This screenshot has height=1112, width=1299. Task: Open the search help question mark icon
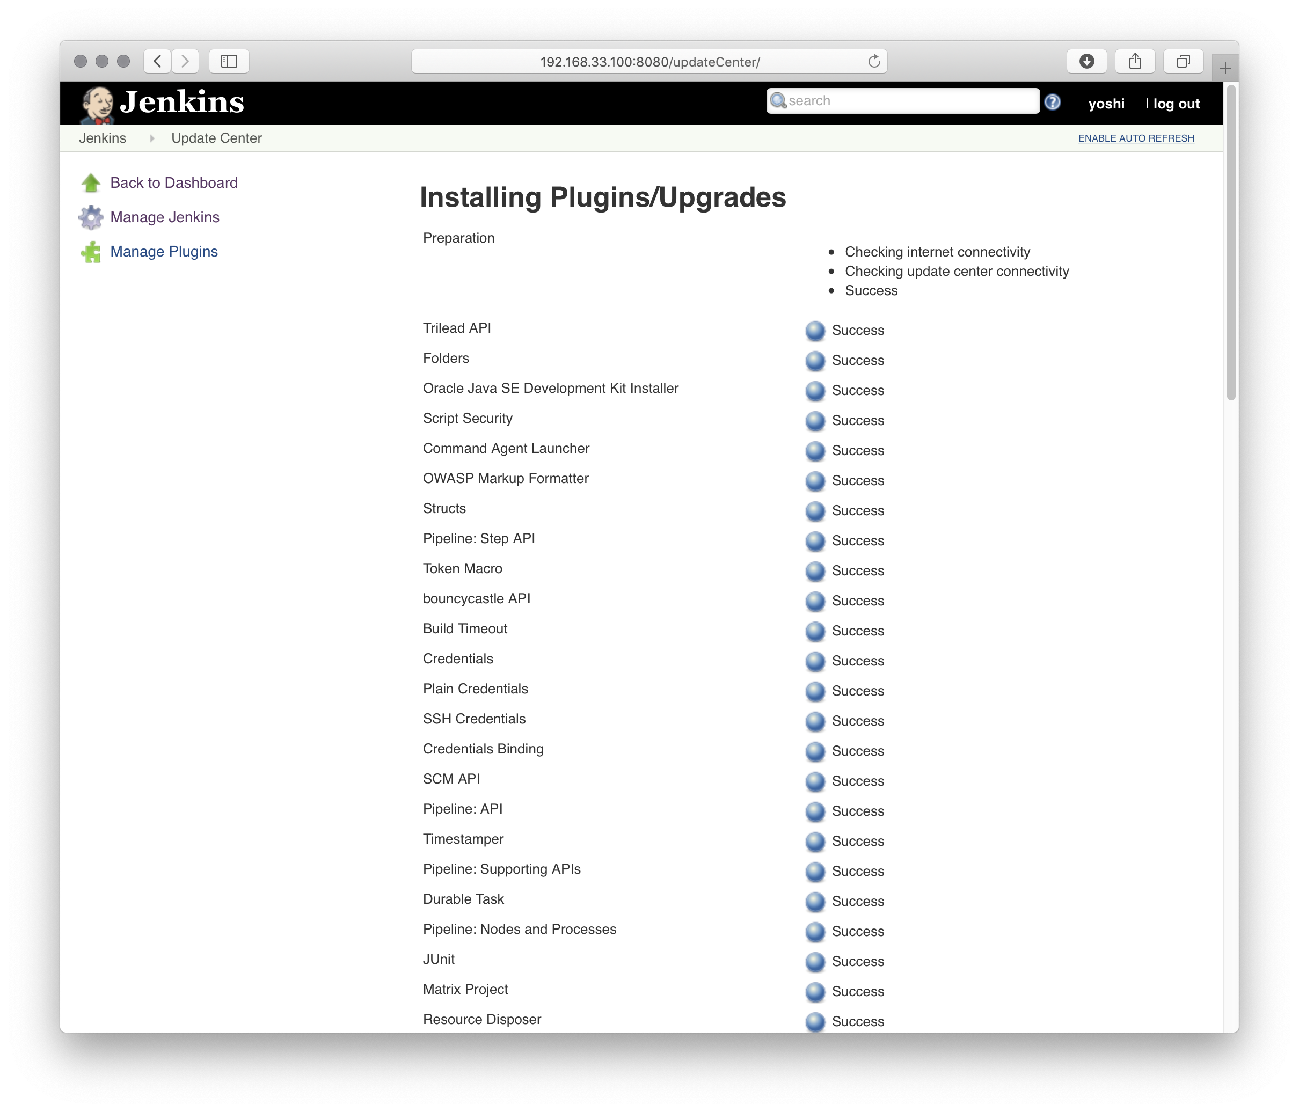[x=1052, y=102]
